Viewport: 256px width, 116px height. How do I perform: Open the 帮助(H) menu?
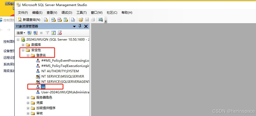(127, 13)
